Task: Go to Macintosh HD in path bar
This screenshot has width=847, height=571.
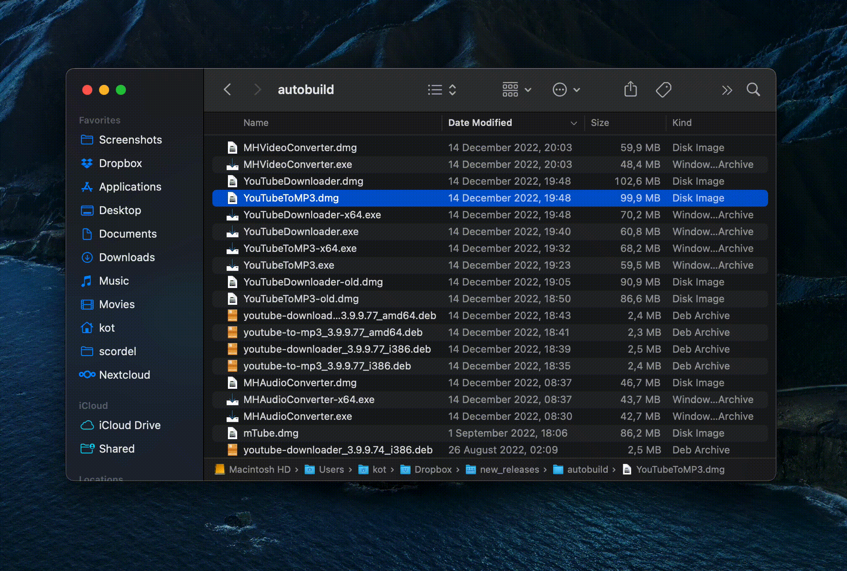Action: click(253, 469)
